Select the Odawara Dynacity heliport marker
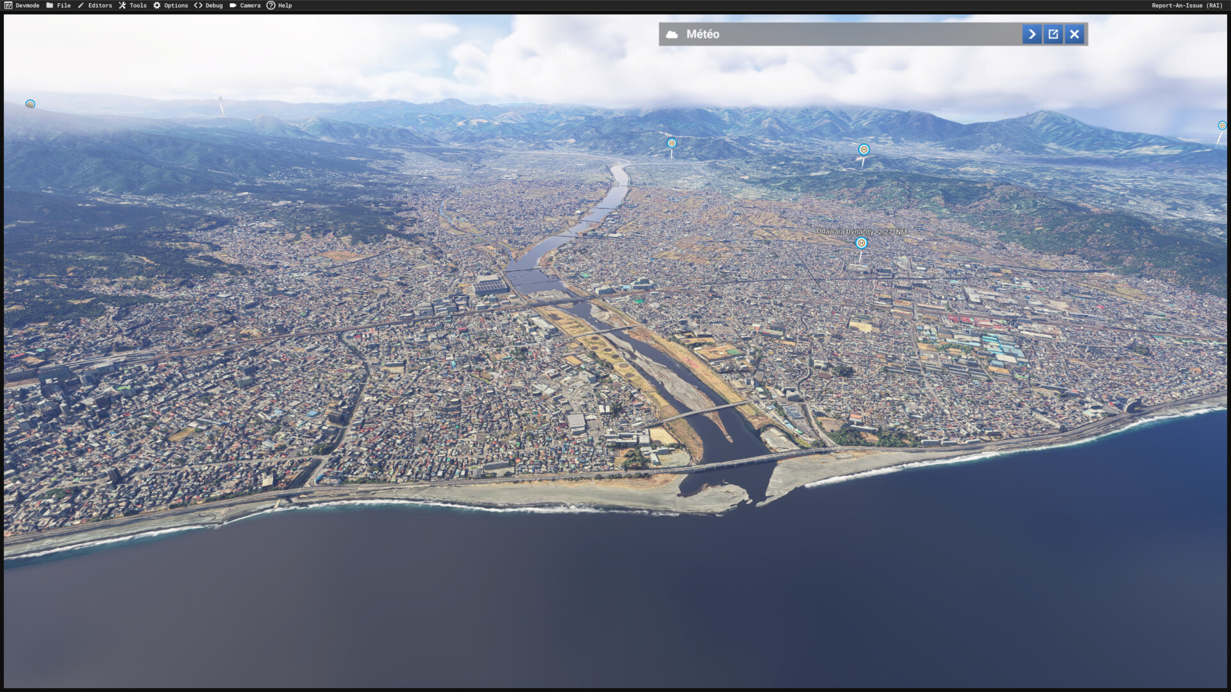Viewport: 1231px width, 692px height. [861, 243]
